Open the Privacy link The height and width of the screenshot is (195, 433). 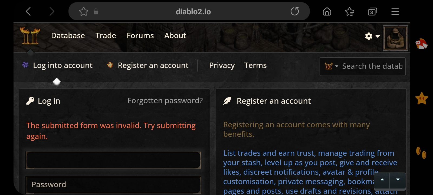(222, 66)
